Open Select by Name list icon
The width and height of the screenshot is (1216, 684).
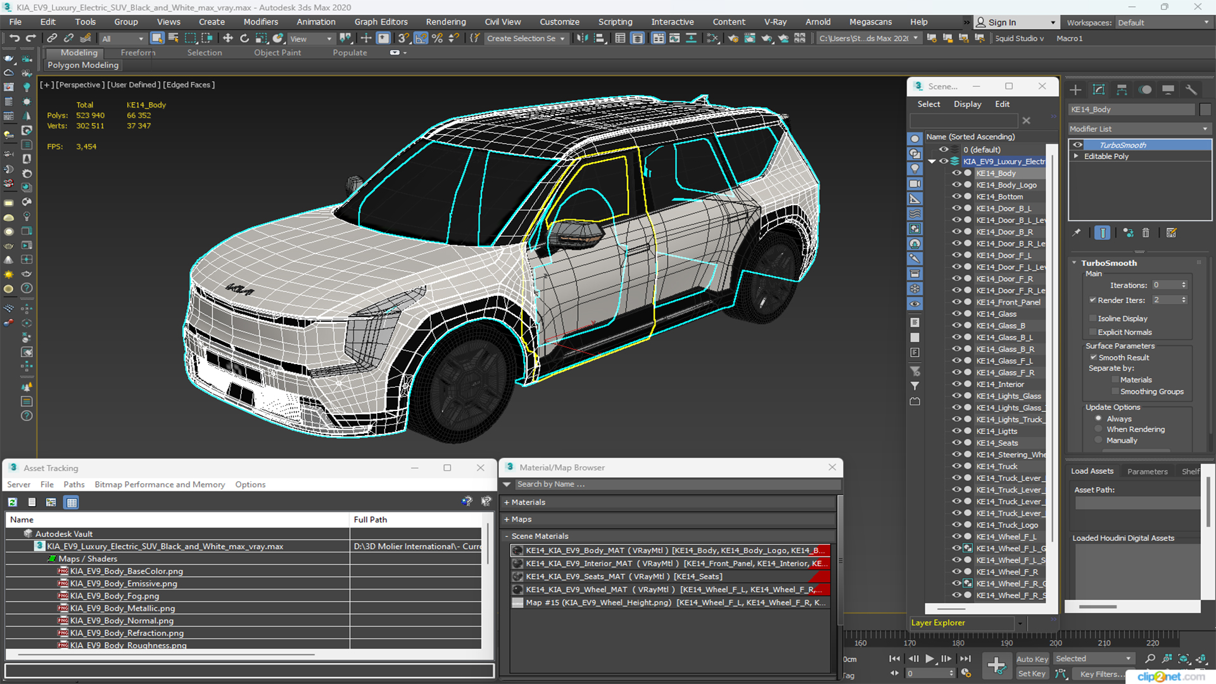[174, 39]
